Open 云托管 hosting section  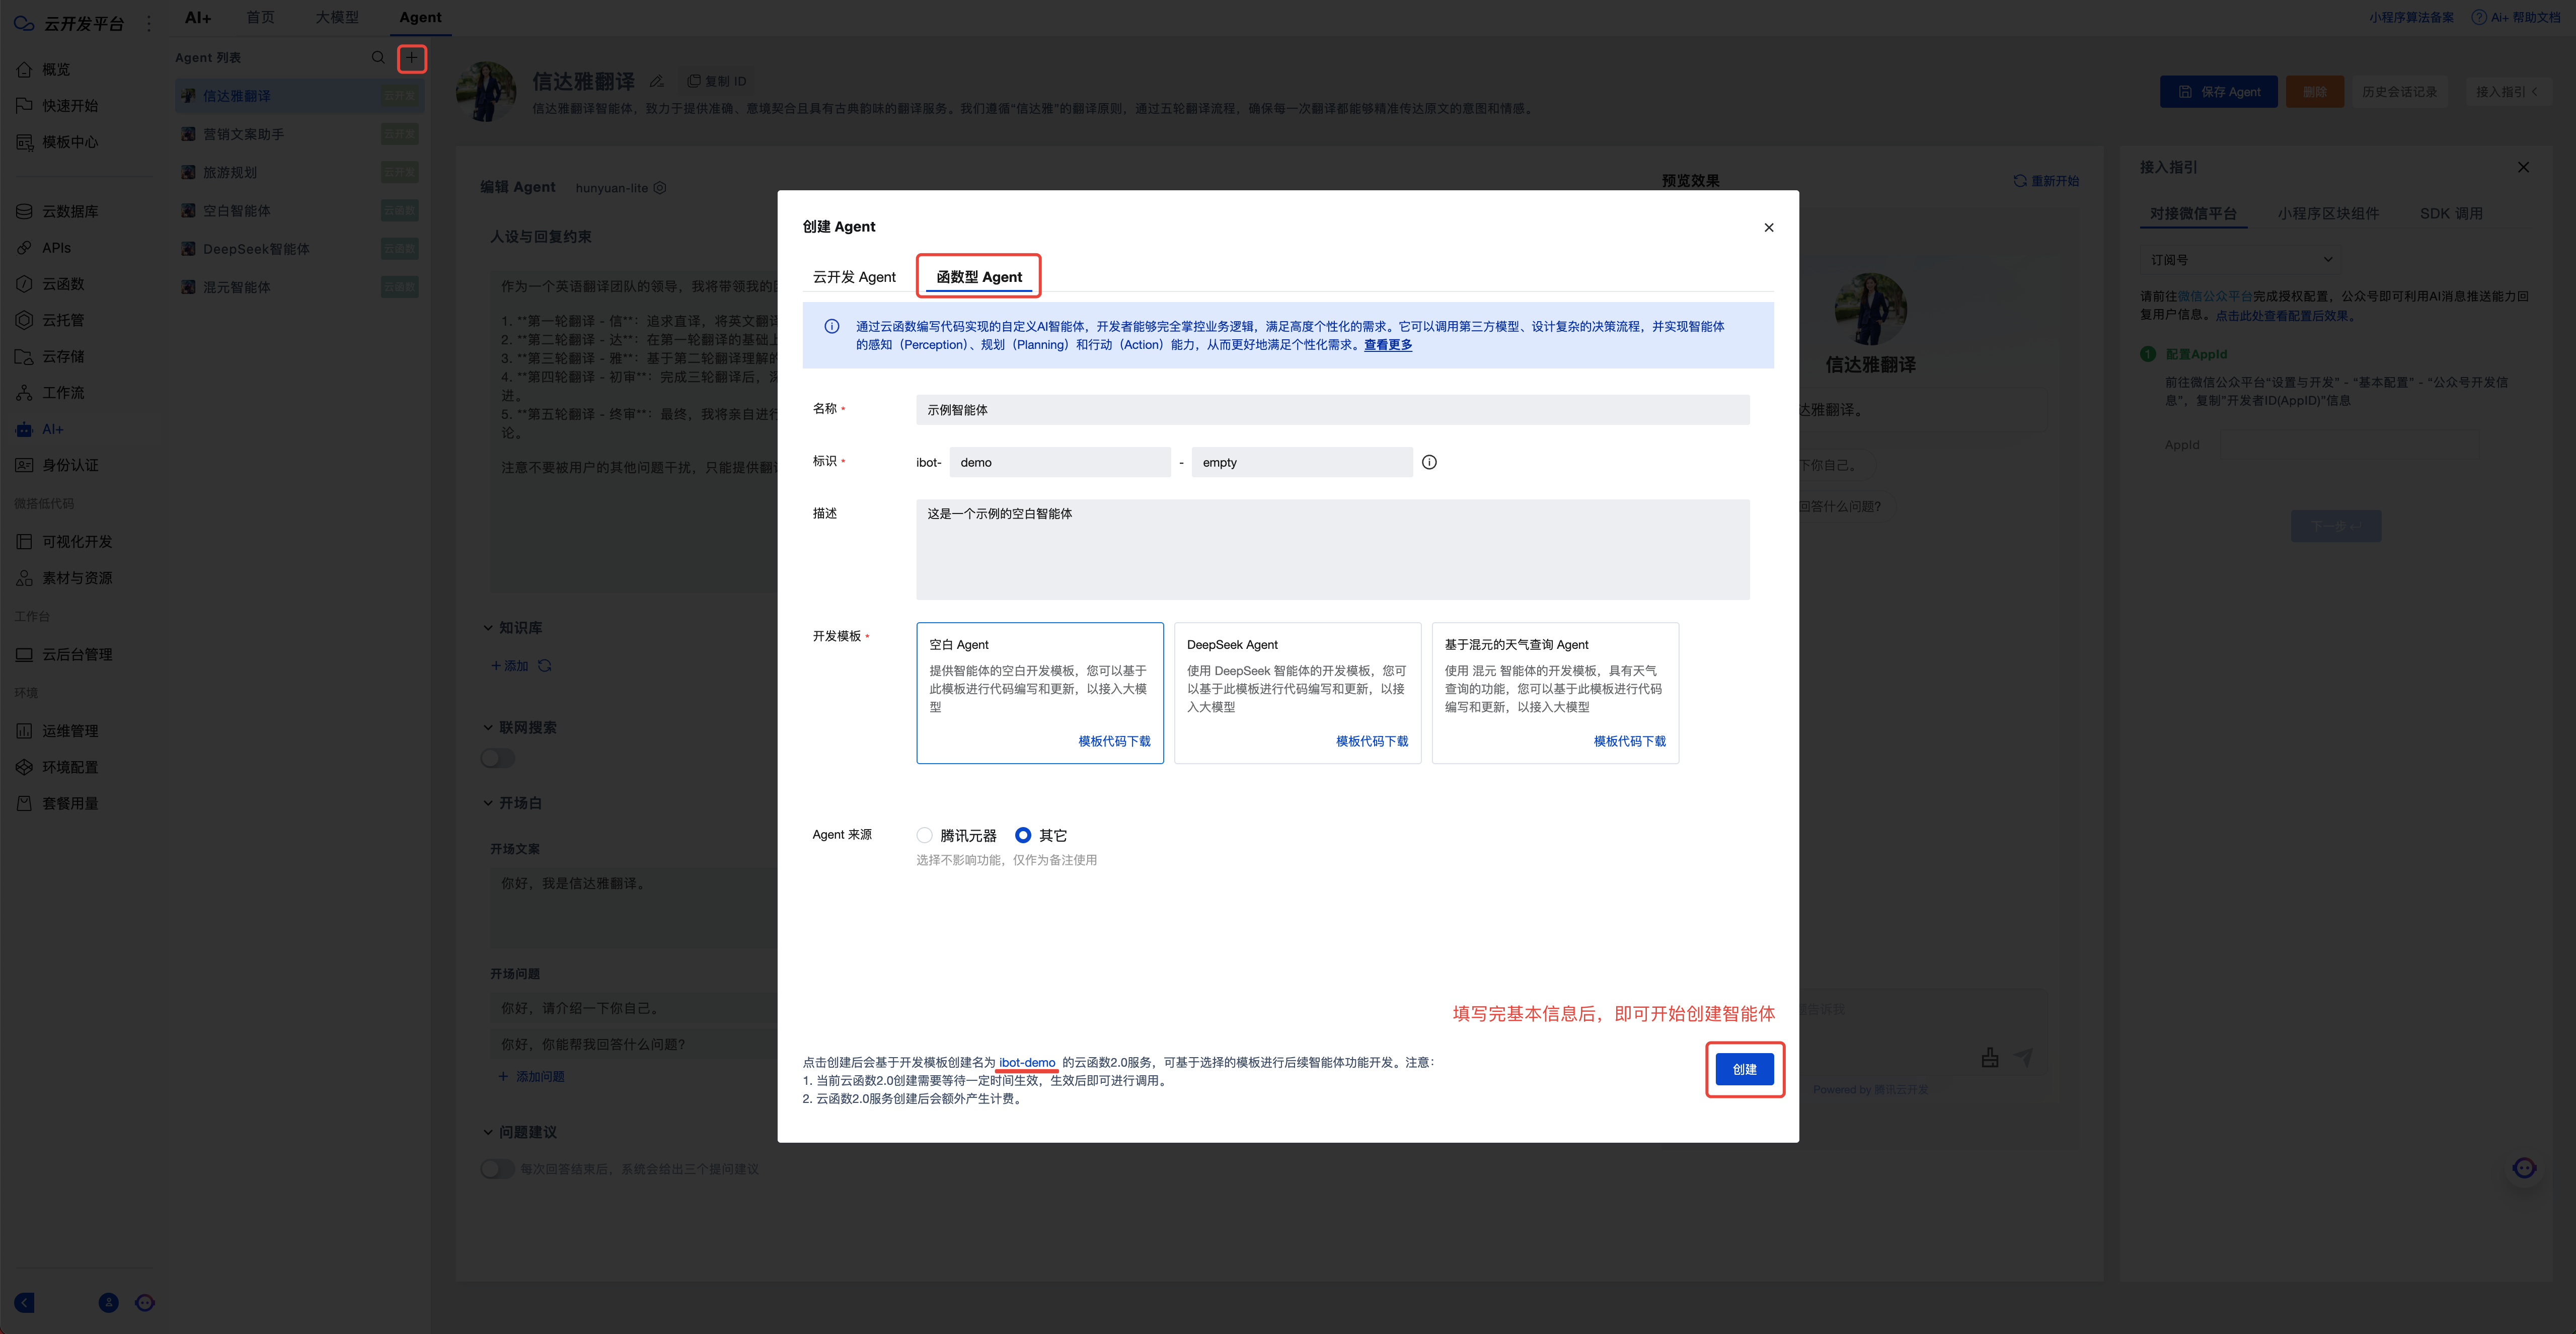(51, 320)
